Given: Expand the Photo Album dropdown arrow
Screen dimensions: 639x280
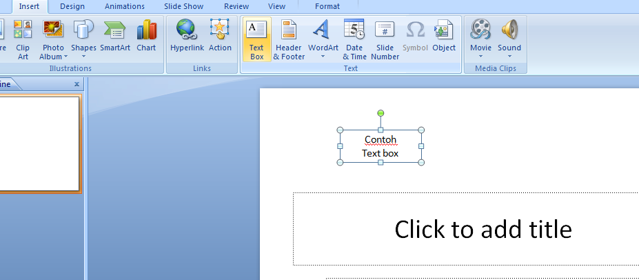Looking at the screenshot, I should point(65,57).
